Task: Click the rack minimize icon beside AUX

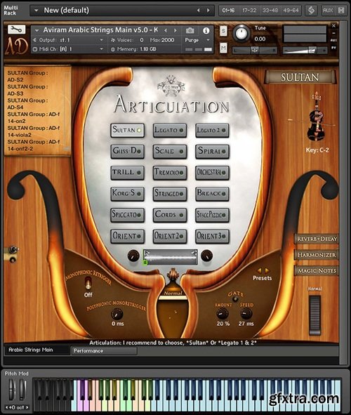Action: tap(341, 11)
